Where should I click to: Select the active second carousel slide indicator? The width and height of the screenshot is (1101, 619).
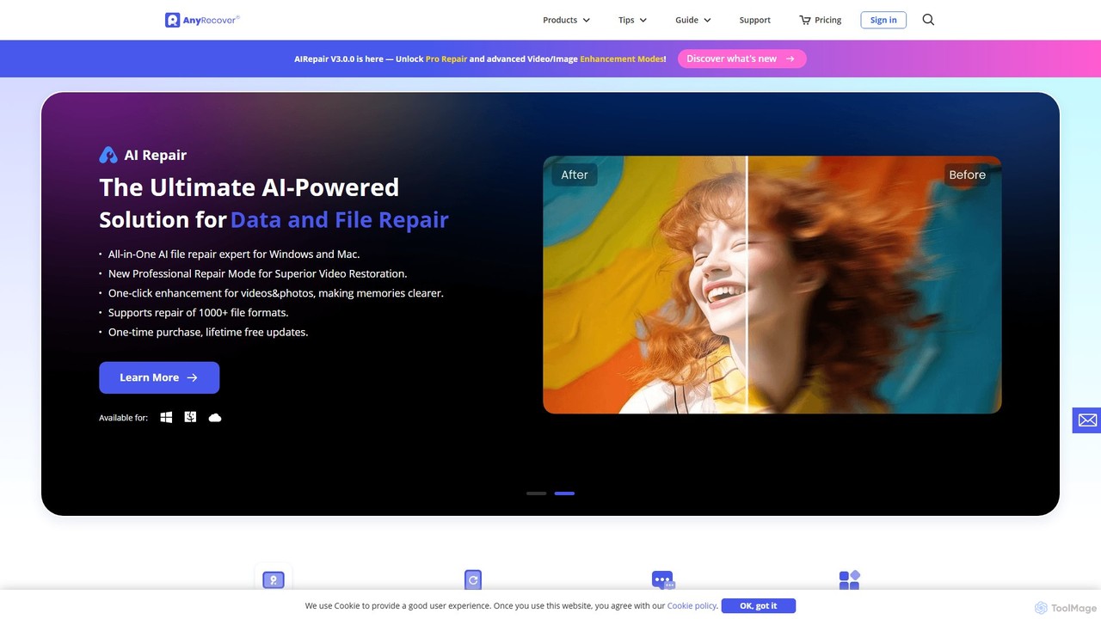564,493
